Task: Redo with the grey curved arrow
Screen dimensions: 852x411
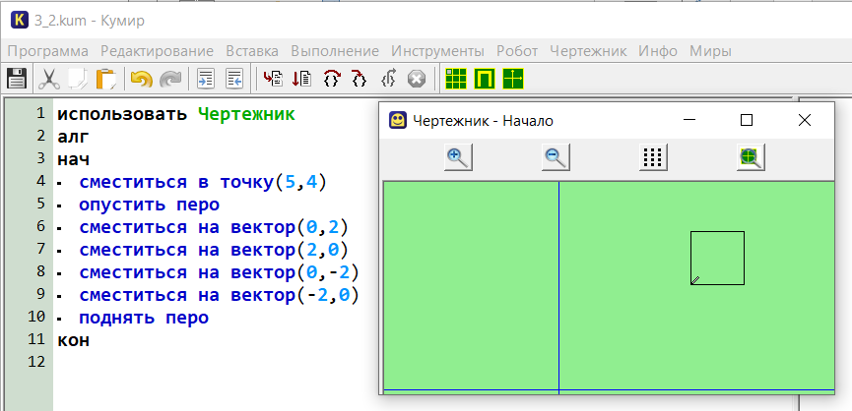Action: (170, 80)
